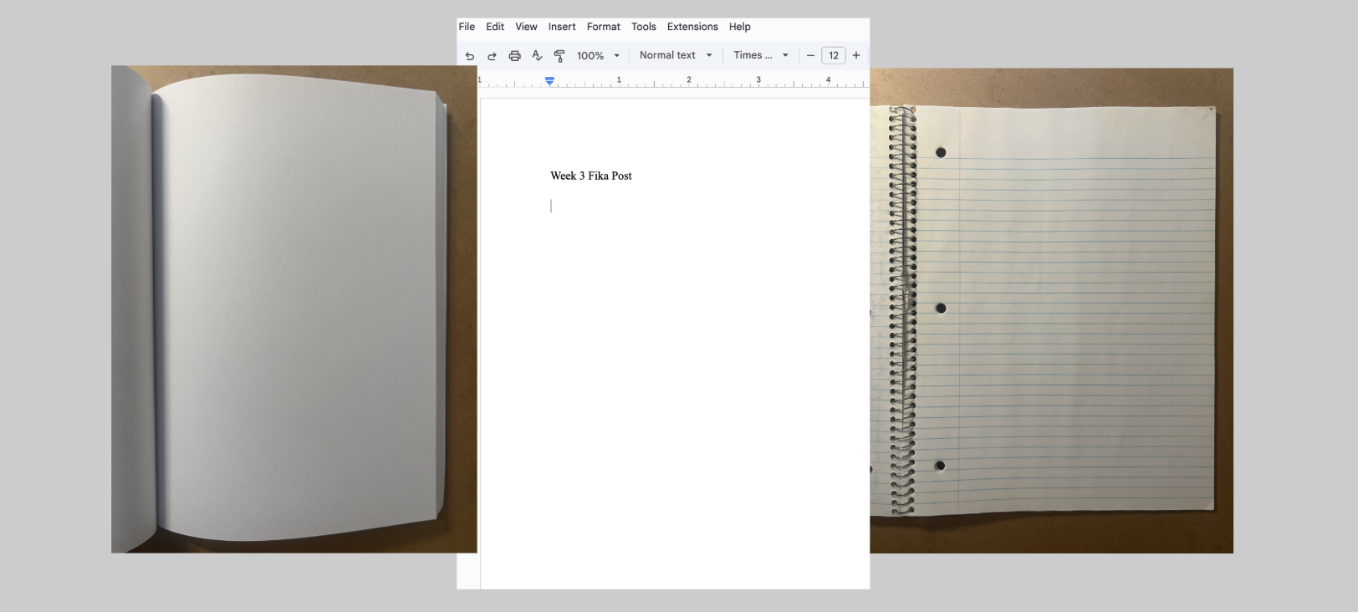
Task: Decrease font size with minus button
Action: coord(810,56)
